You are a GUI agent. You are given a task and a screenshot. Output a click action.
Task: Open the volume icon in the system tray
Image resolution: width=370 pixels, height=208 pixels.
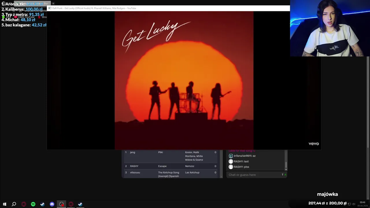click(354, 204)
